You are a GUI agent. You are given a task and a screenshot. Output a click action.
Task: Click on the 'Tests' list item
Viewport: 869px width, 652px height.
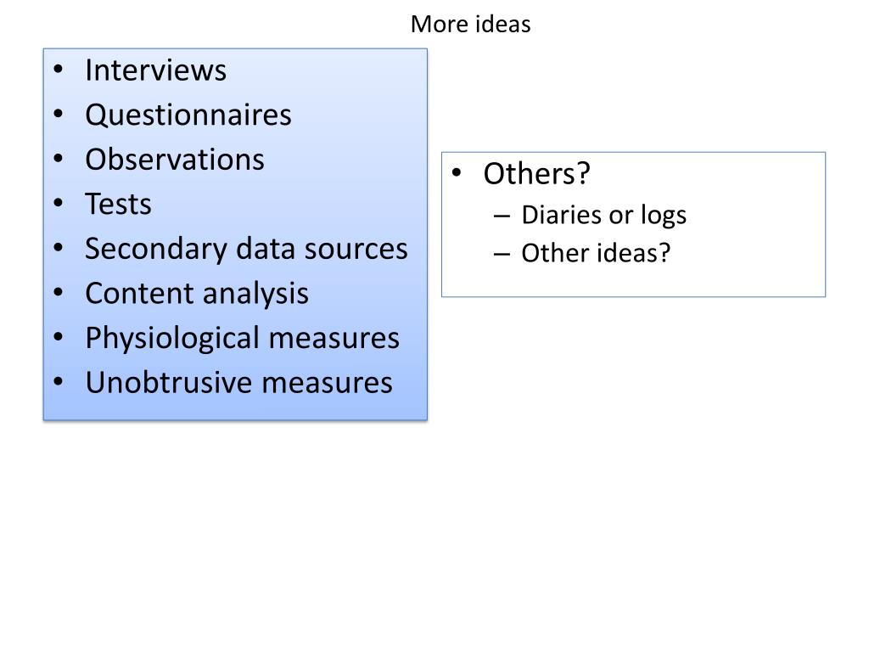coord(118,204)
